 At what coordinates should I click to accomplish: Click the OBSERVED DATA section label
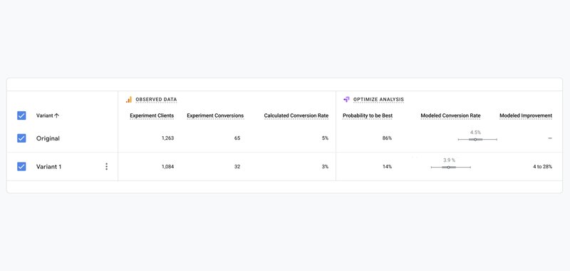(x=156, y=100)
